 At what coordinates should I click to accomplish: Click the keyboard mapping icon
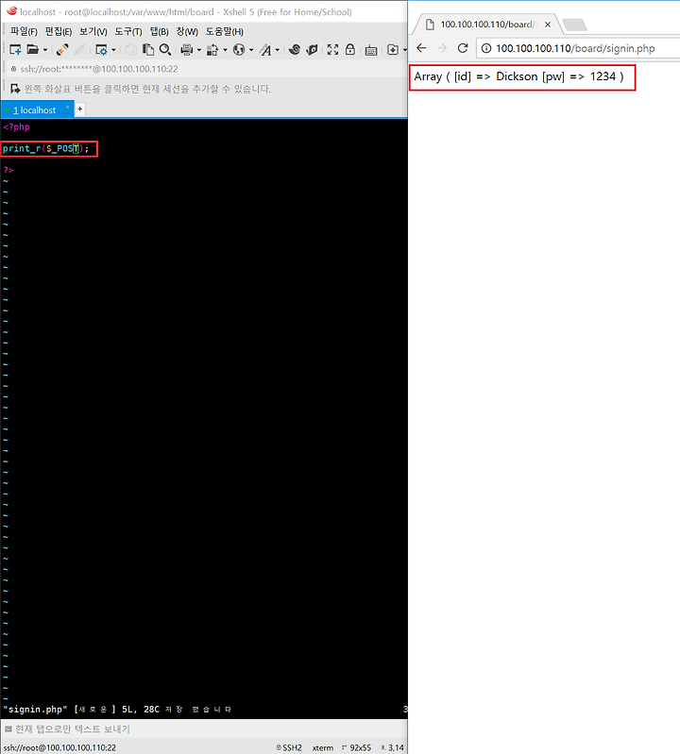(371, 49)
